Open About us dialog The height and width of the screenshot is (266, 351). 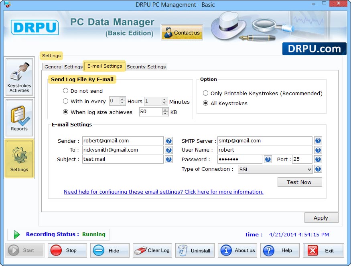237,250
